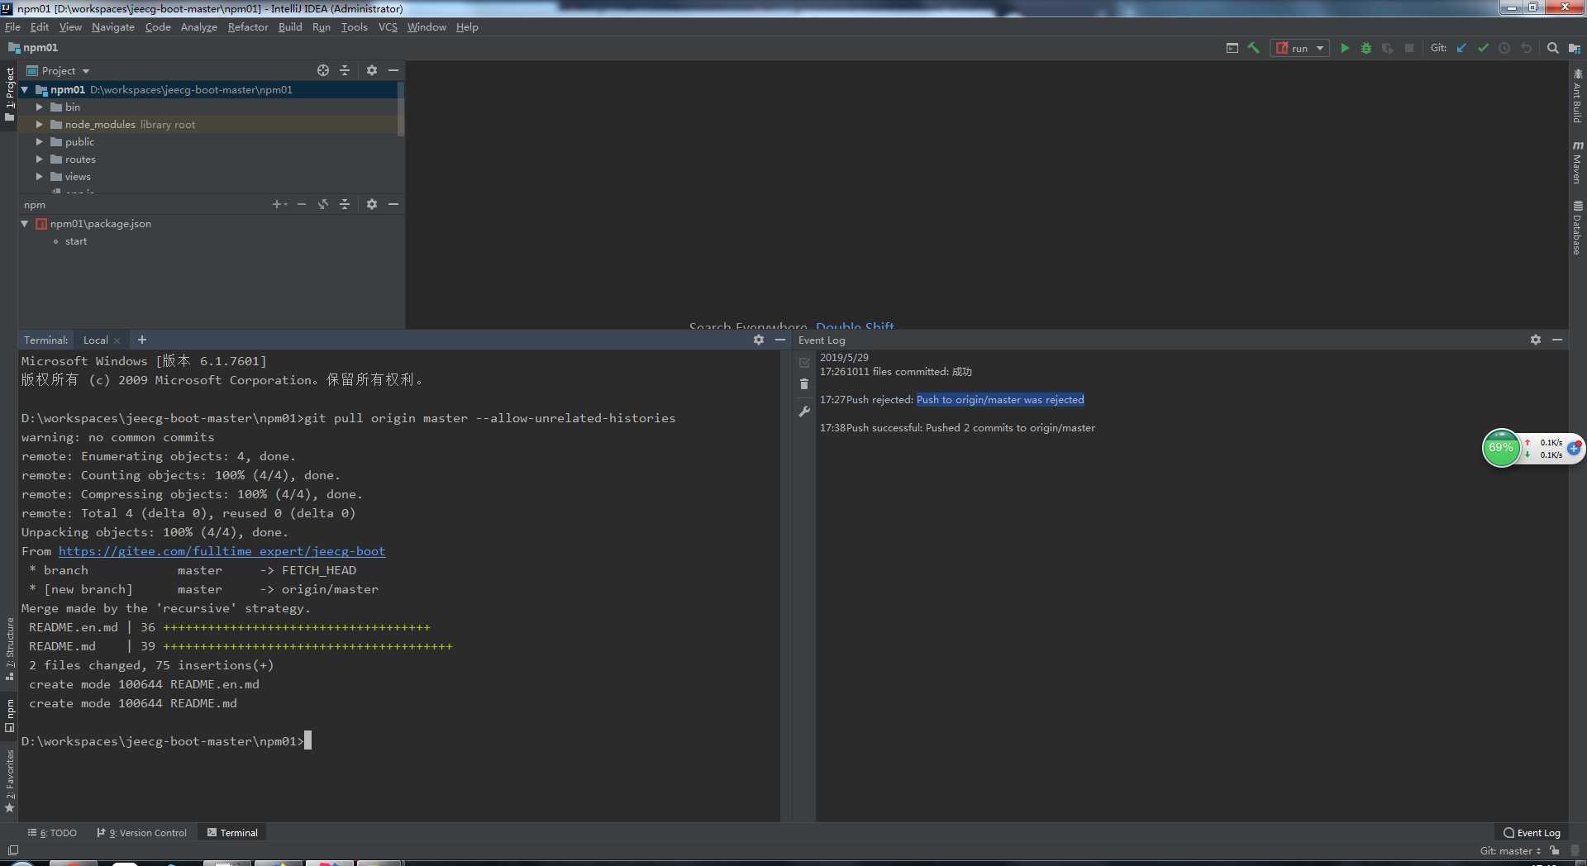Click the terminal command prompt input
Image resolution: width=1587 pixels, height=866 pixels.
click(x=307, y=741)
